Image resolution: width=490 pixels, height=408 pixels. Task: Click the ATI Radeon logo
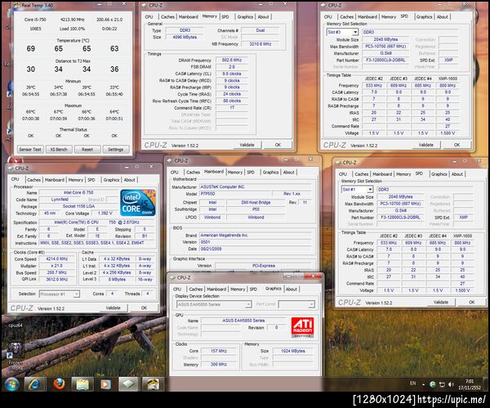click(x=302, y=327)
